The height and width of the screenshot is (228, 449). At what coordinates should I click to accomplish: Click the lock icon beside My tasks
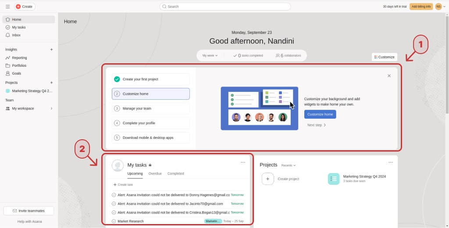pos(150,165)
